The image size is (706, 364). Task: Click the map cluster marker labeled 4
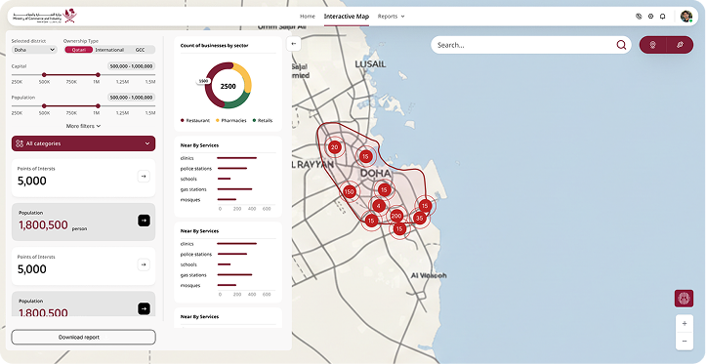pos(379,206)
